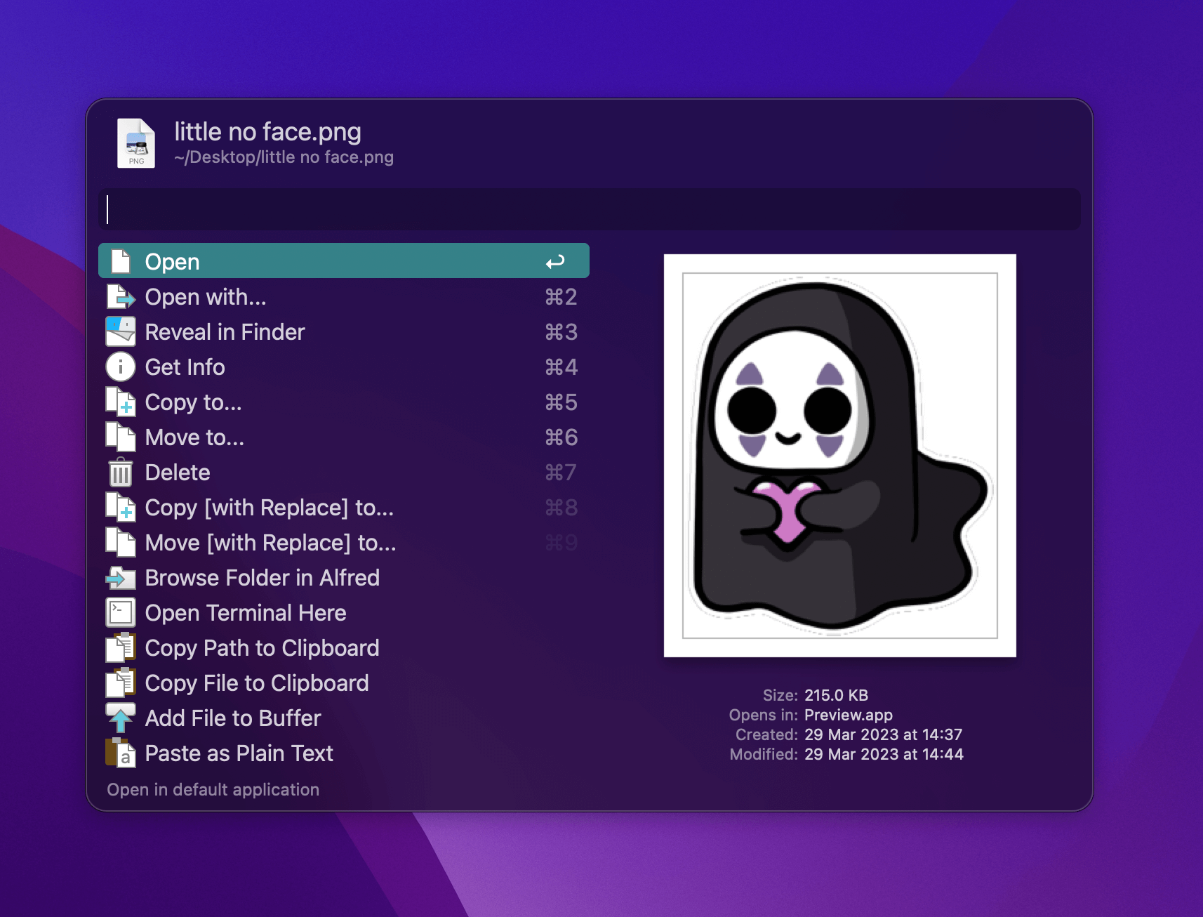This screenshot has width=1203, height=917.
Task: Choose the Open with... action
Action: [x=206, y=297]
